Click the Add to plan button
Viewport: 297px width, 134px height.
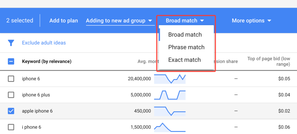pyautogui.click(x=64, y=21)
